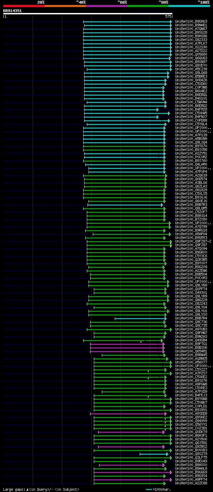This screenshot has width=213, height=492.
Task: Click hit UniRef100_B9FTG1
Action: click(191, 344)
